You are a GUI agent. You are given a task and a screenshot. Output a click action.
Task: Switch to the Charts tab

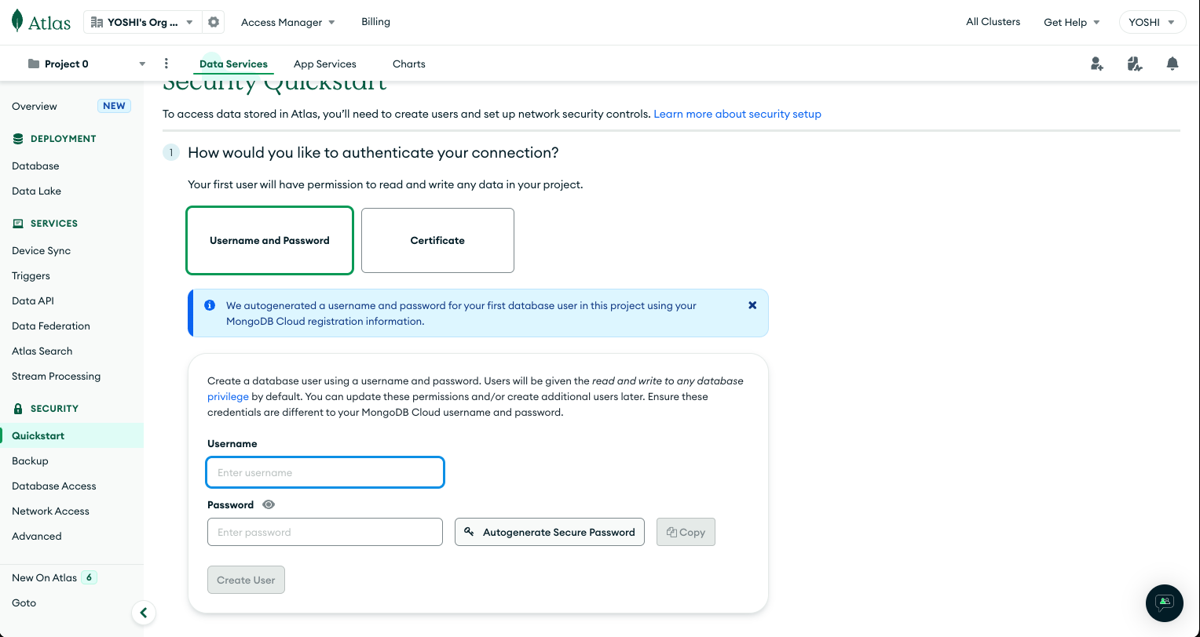tap(409, 64)
